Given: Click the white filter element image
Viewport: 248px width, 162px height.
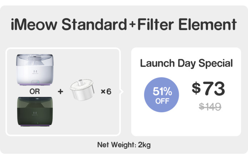Looking at the screenshot, I should (x=82, y=90).
